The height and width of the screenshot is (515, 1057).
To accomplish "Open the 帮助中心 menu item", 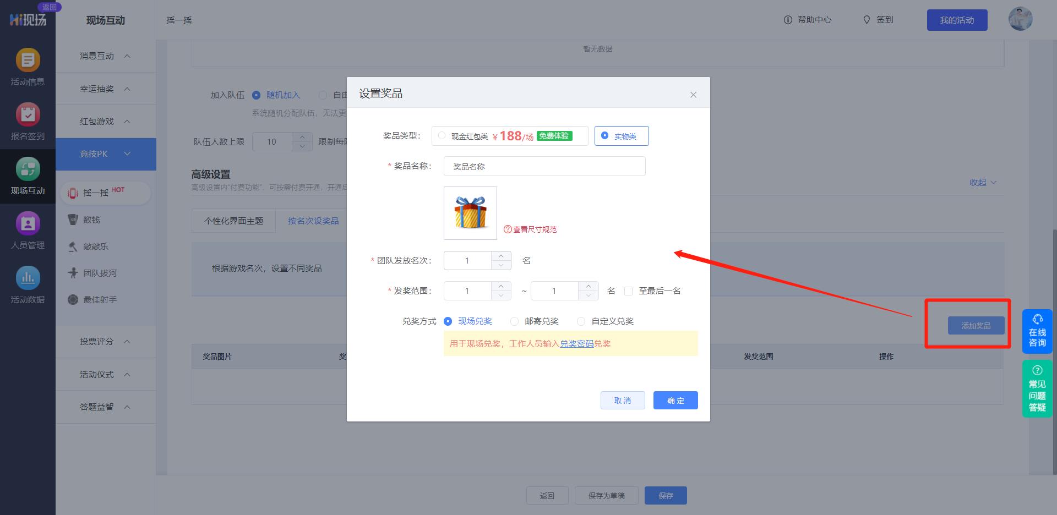I will pos(815,20).
